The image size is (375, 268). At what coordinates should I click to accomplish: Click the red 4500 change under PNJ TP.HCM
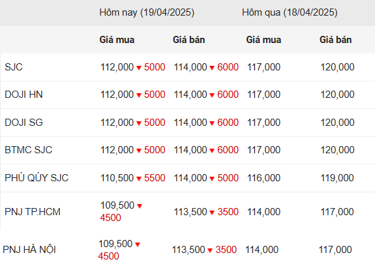pos(110,218)
